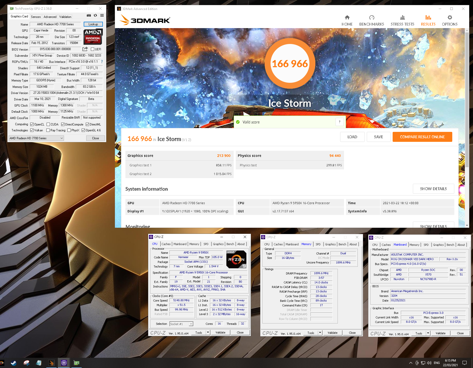Open the GPU selection dropdown in GPU-Z

click(x=36, y=138)
